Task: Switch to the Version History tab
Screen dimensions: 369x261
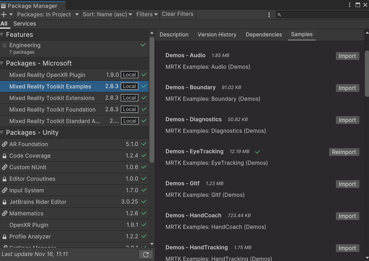Action: click(x=217, y=34)
